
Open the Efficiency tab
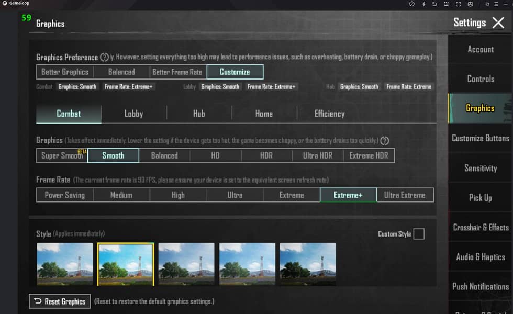(x=329, y=114)
